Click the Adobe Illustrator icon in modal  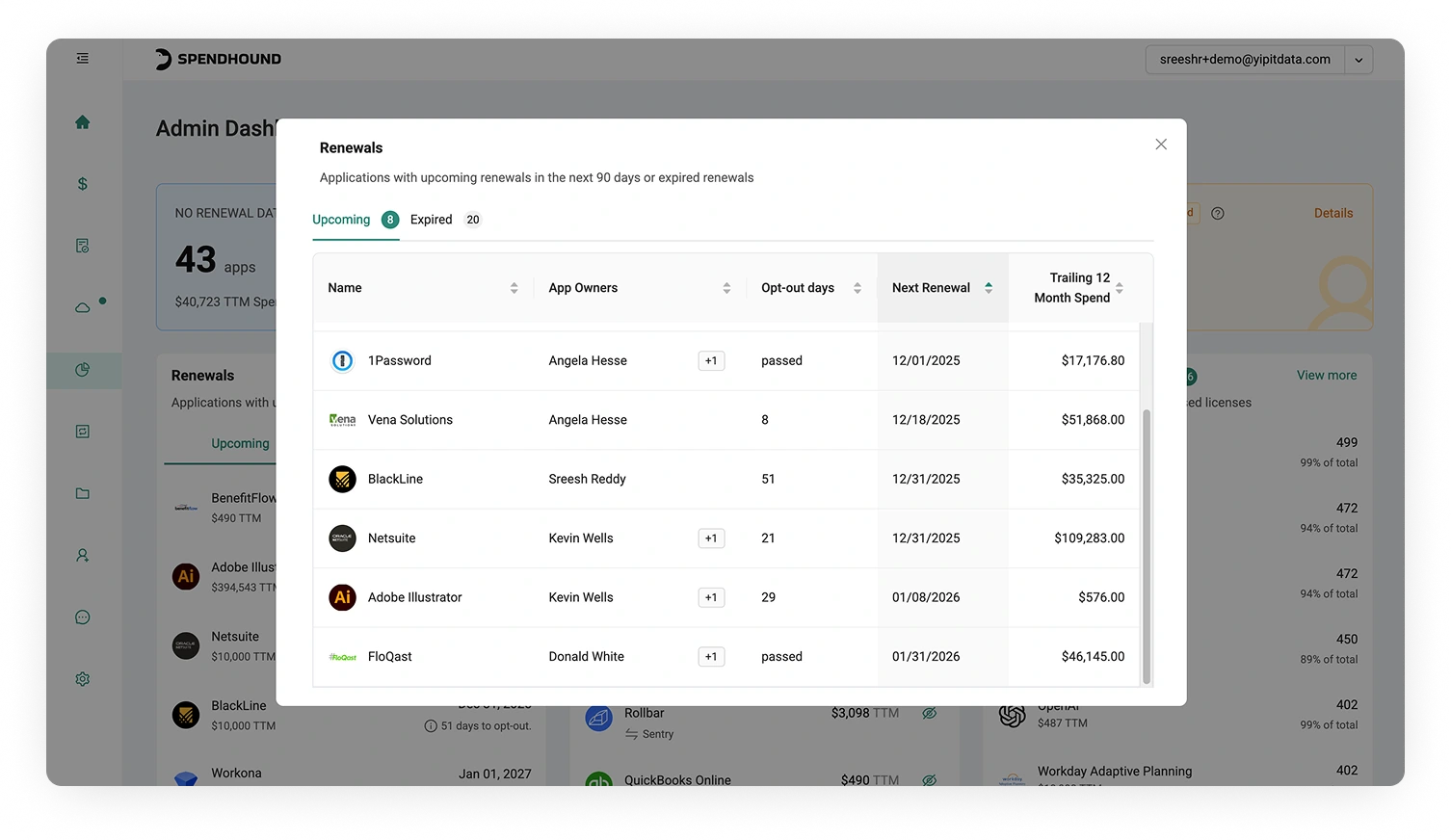tap(342, 597)
